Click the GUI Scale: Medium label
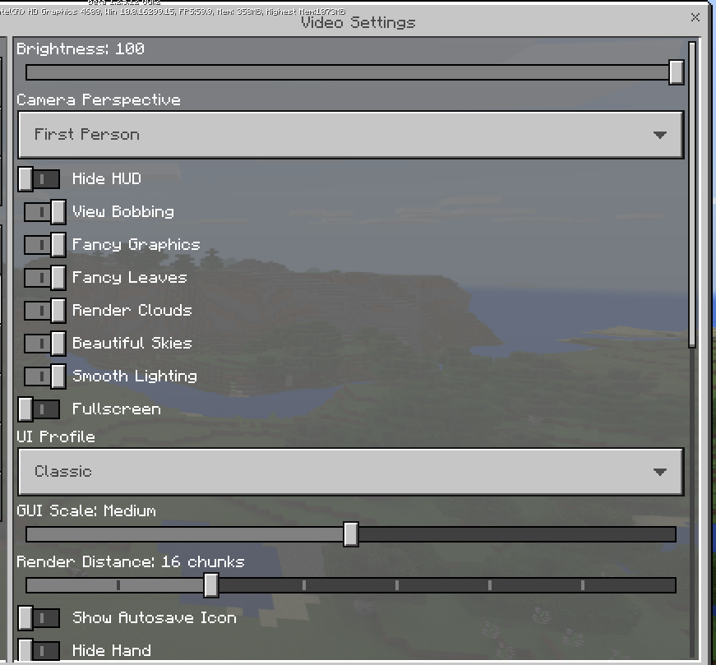This screenshot has width=716, height=665. click(x=86, y=510)
